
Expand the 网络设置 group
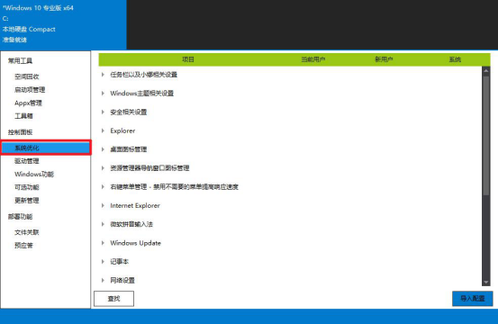(x=103, y=280)
